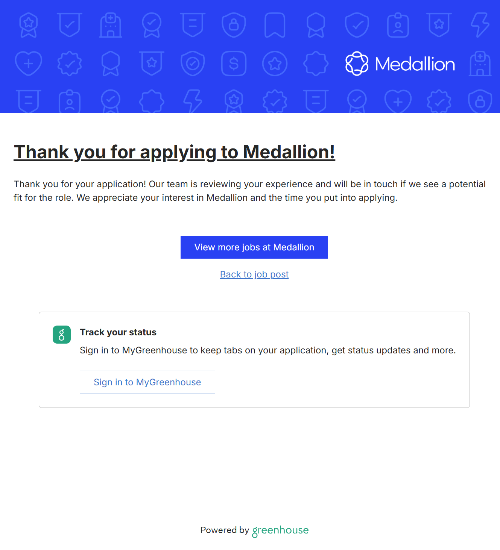
Task: Click the application confirmation paragraph
Action: (249, 191)
